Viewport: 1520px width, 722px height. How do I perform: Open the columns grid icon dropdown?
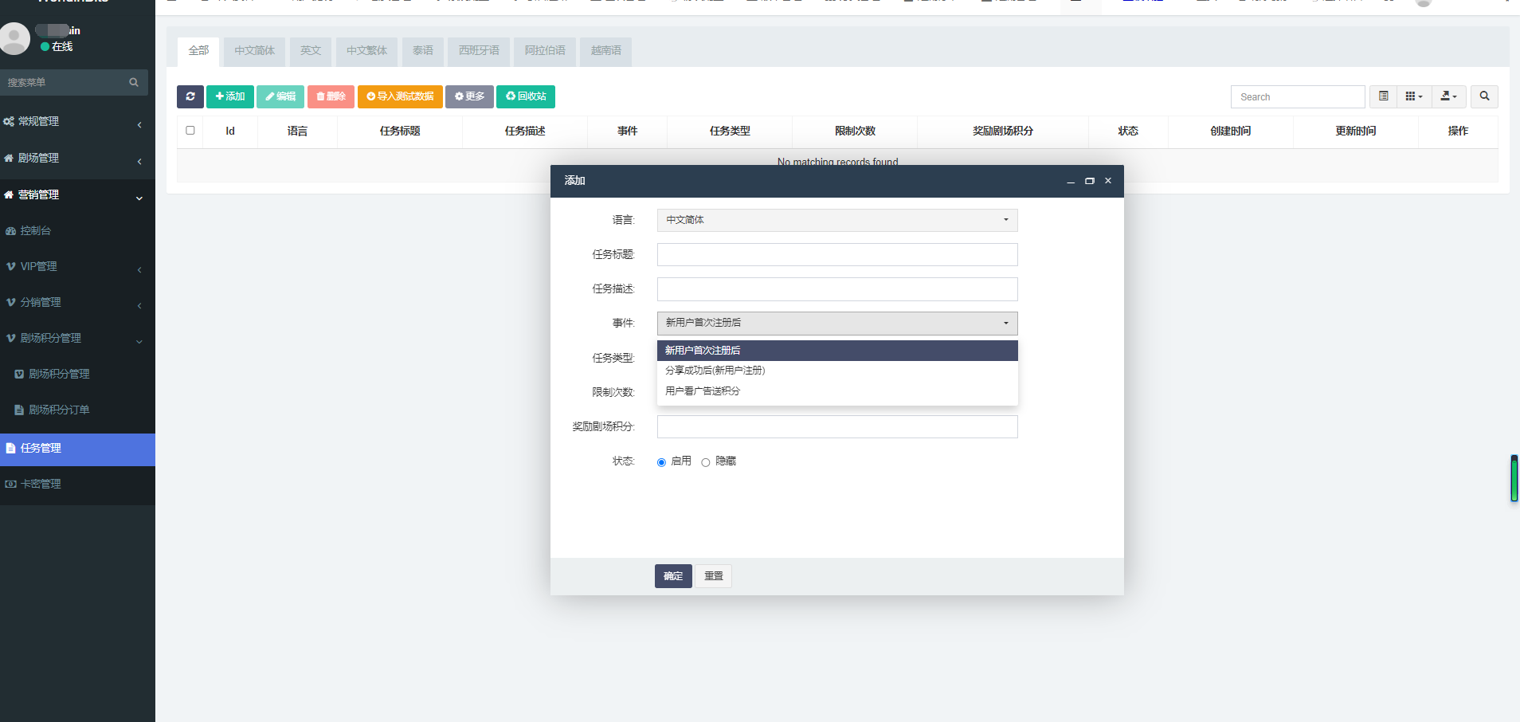(1414, 96)
